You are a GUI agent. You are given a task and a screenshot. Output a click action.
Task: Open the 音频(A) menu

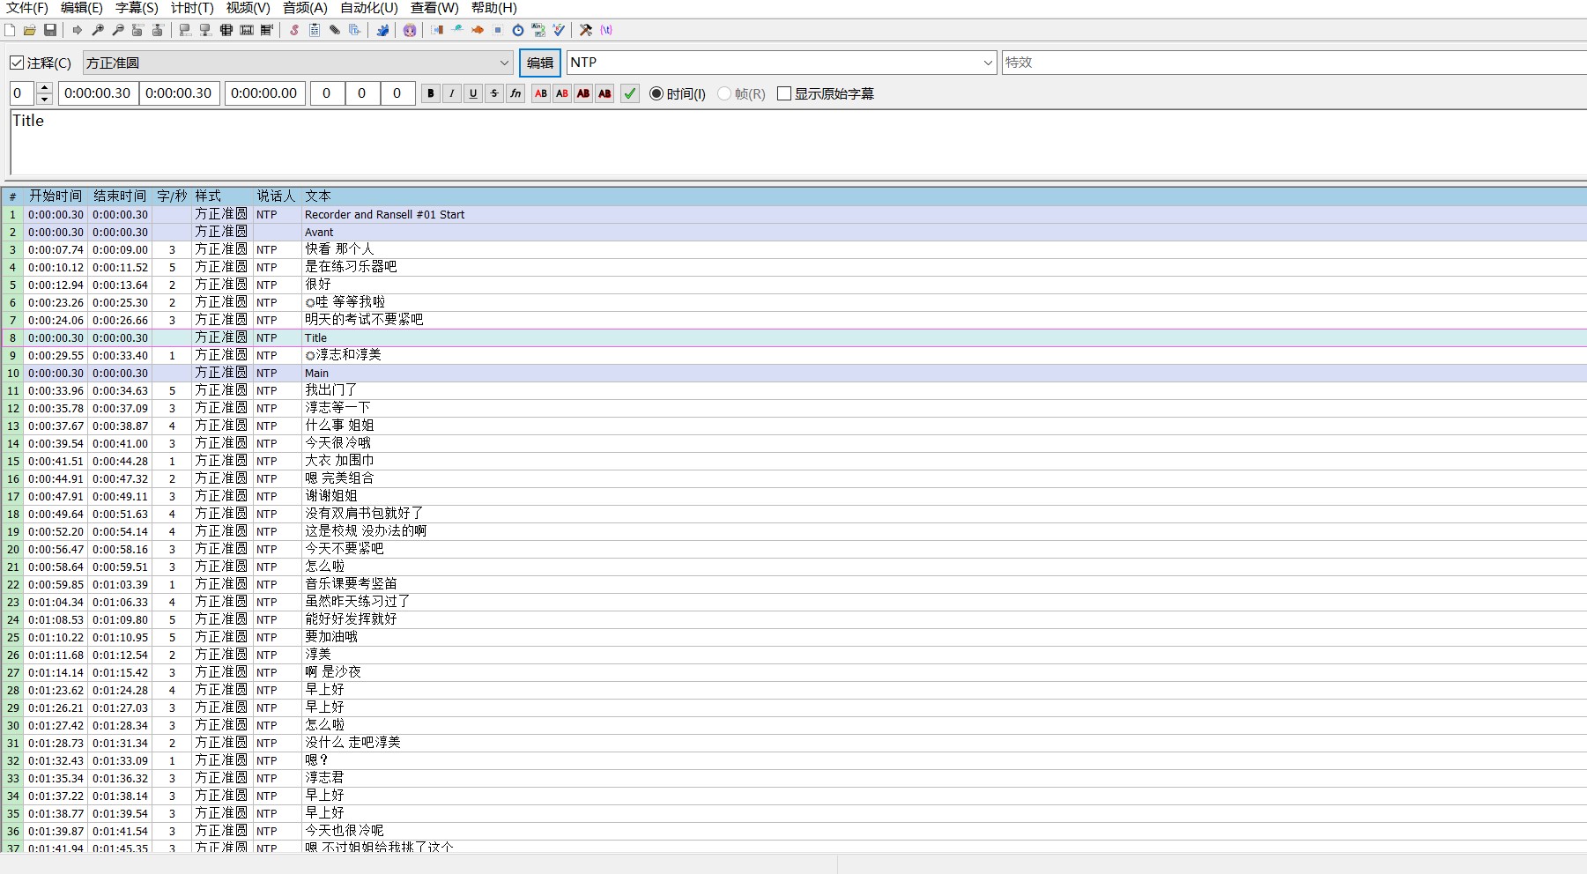[x=305, y=8]
